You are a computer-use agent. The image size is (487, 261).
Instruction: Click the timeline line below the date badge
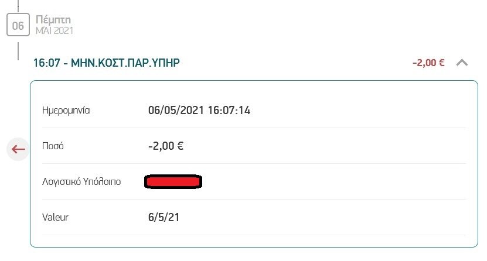pos(18,49)
